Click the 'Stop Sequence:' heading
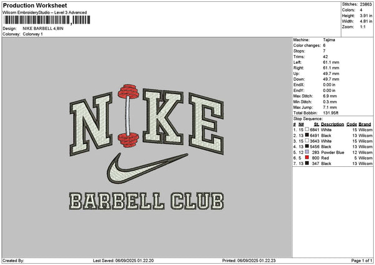The image size is (375, 265). tap(307, 119)
